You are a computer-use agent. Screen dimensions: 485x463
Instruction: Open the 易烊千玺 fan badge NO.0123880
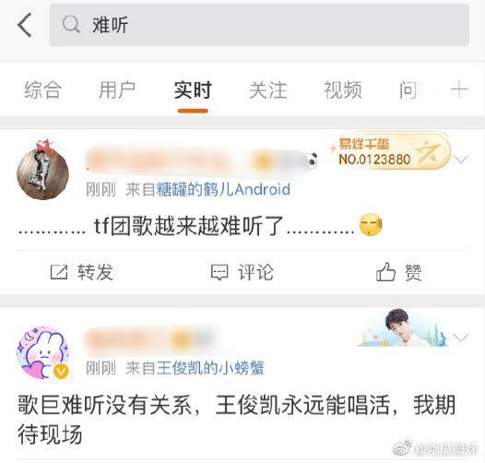pos(390,151)
